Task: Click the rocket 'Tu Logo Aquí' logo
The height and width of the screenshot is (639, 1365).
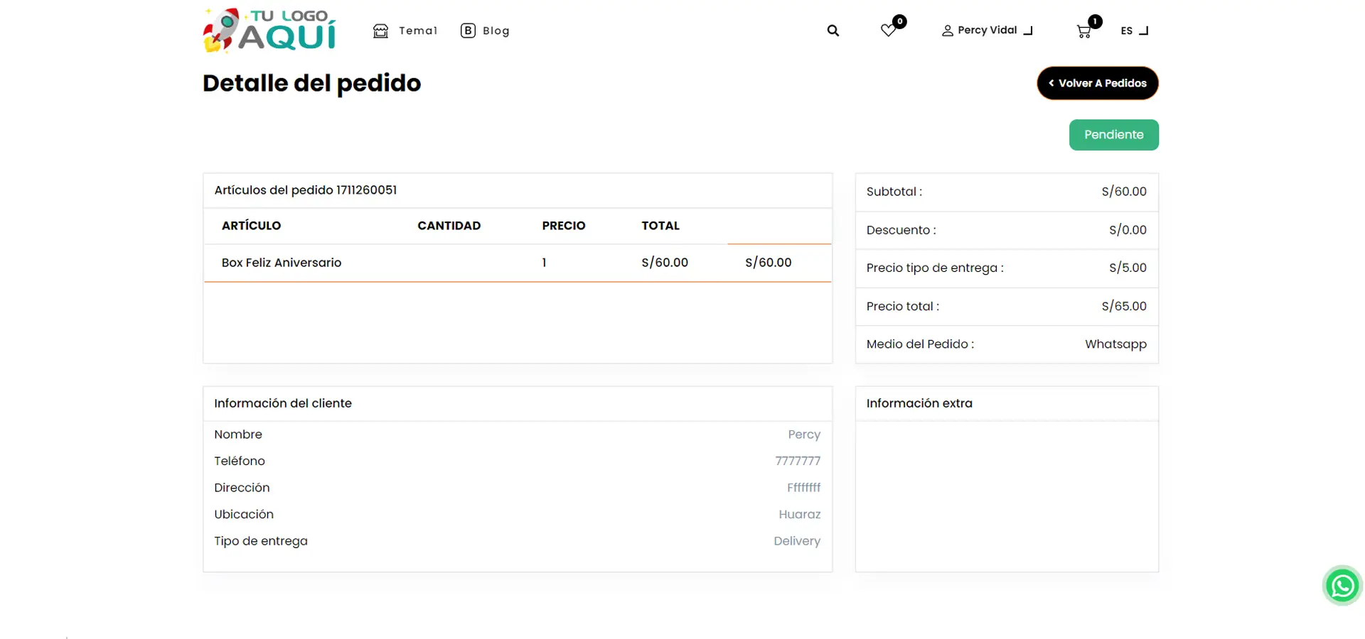Action: (269, 31)
